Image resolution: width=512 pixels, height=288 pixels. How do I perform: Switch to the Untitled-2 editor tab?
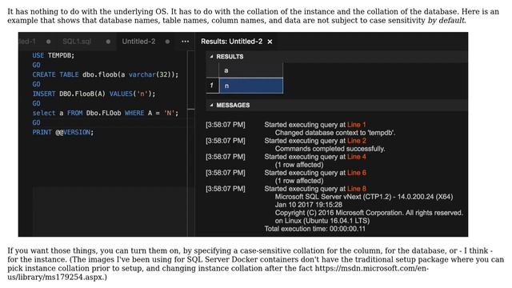coord(138,42)
